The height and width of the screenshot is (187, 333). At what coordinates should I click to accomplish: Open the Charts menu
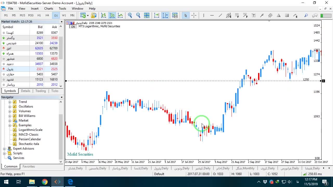tap(49, 9)
